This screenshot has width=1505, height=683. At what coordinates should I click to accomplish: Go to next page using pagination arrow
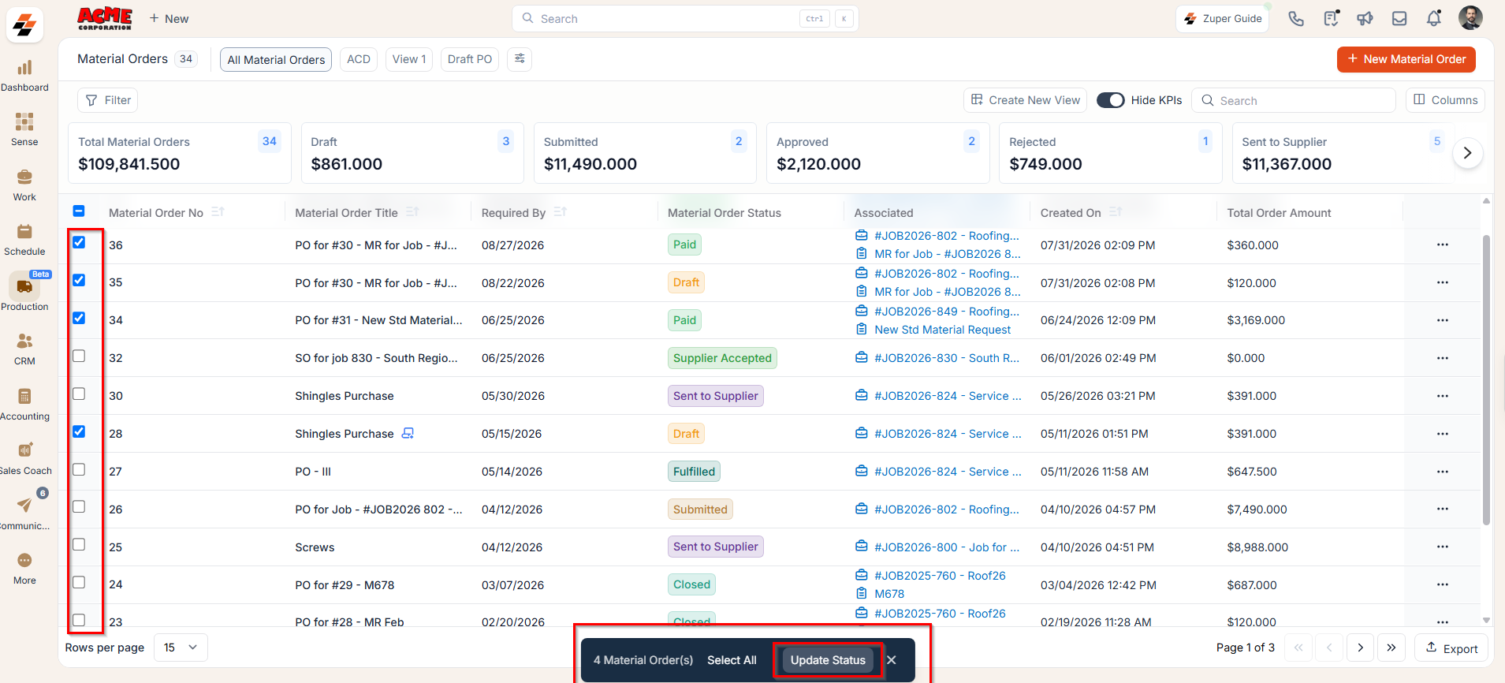click(1360, 648)
